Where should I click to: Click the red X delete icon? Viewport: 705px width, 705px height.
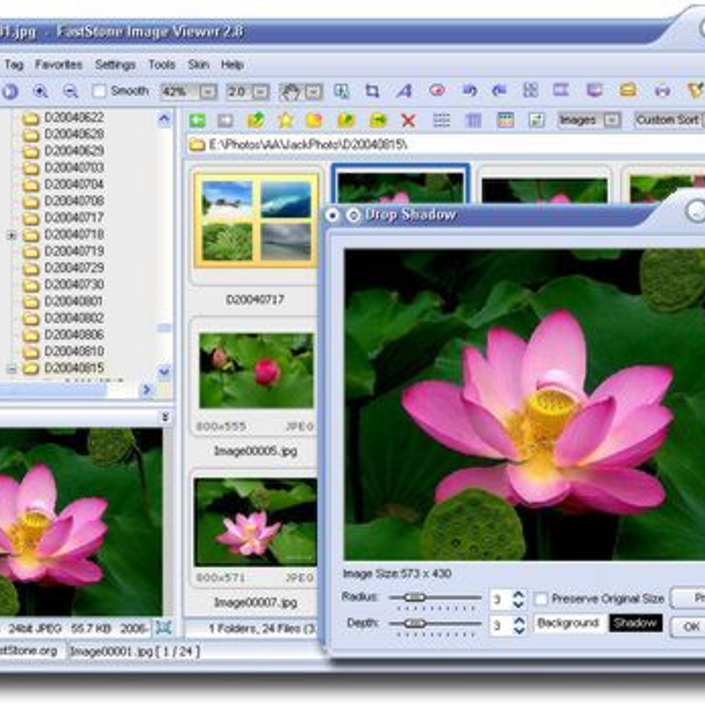click(x=408, y=121)
